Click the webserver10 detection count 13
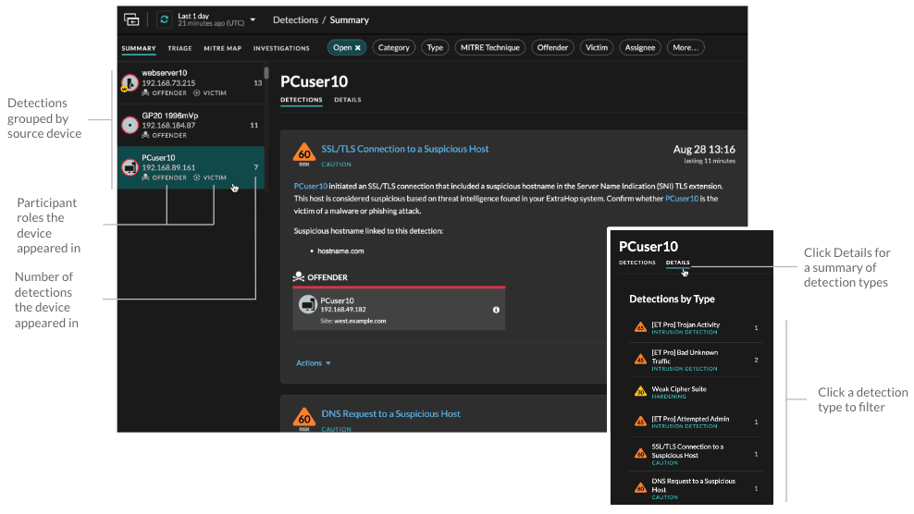The image size is (914, 514). coord(258,83)
